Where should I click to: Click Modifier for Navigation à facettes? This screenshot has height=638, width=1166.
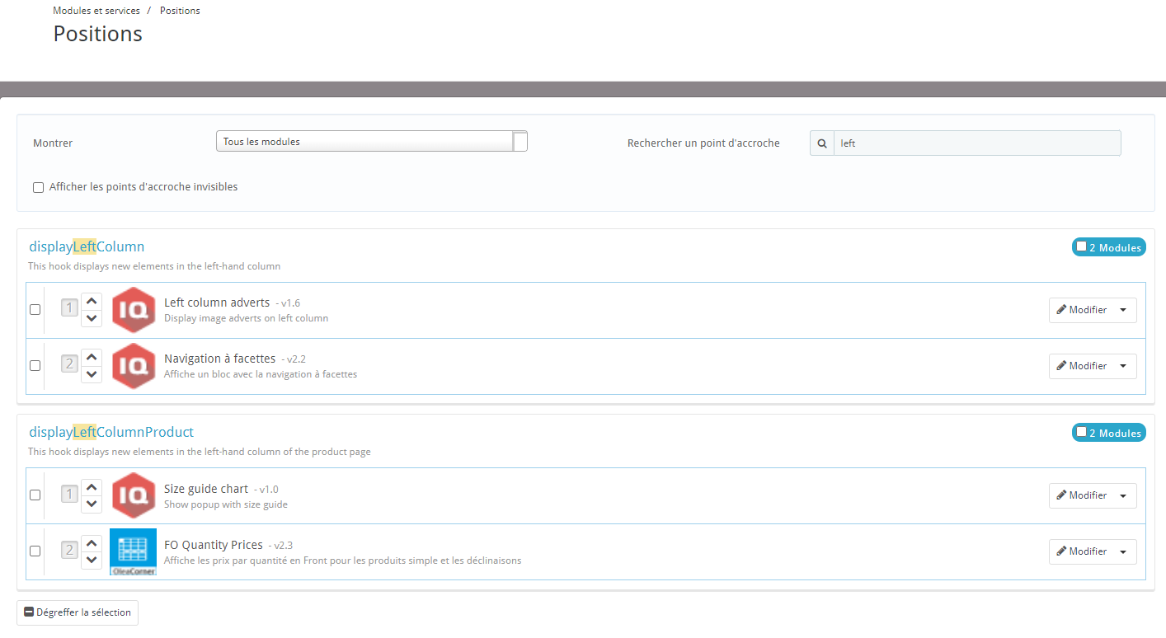pyautogui.click(x=1082, y=366)
